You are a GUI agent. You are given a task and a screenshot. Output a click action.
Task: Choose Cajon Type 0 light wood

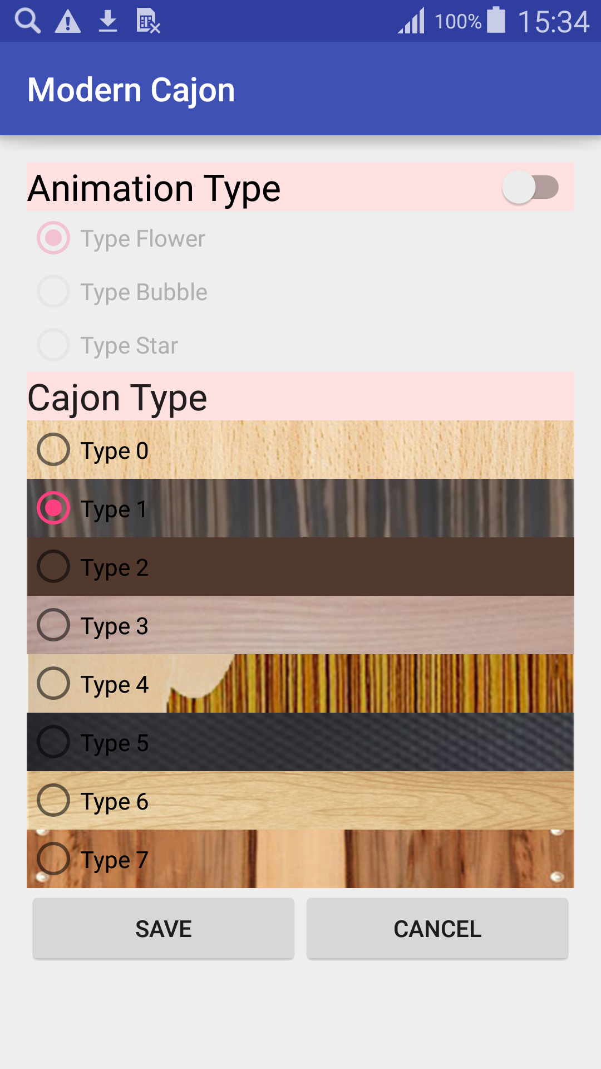click(x=53, y=450)
